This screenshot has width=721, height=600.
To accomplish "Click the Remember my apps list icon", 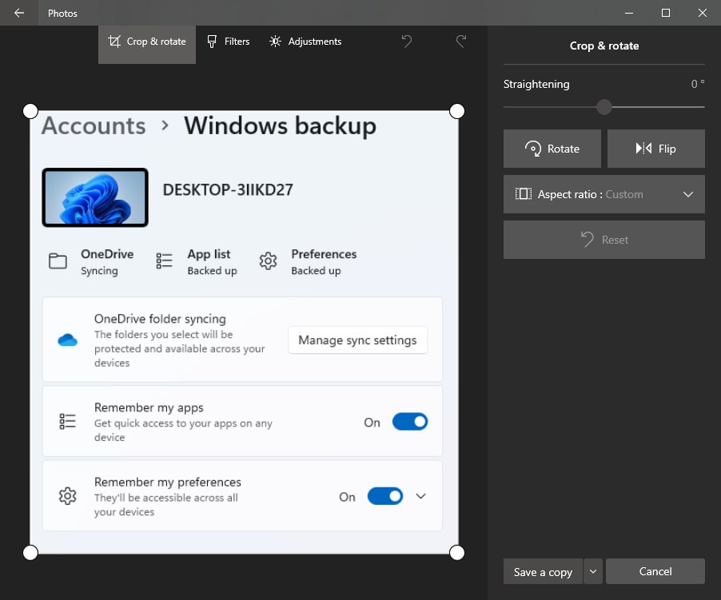I will click(x=68, y=421).
